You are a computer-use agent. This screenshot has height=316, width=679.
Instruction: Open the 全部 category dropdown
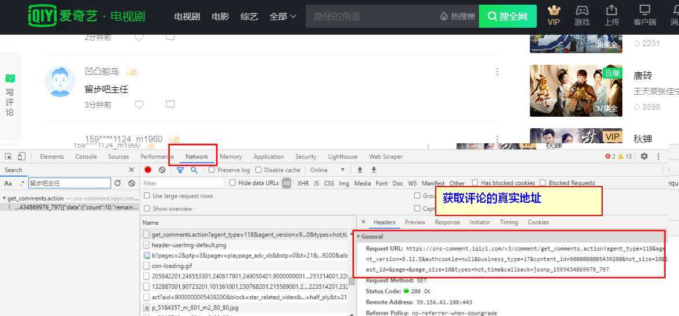pos(283,16)
